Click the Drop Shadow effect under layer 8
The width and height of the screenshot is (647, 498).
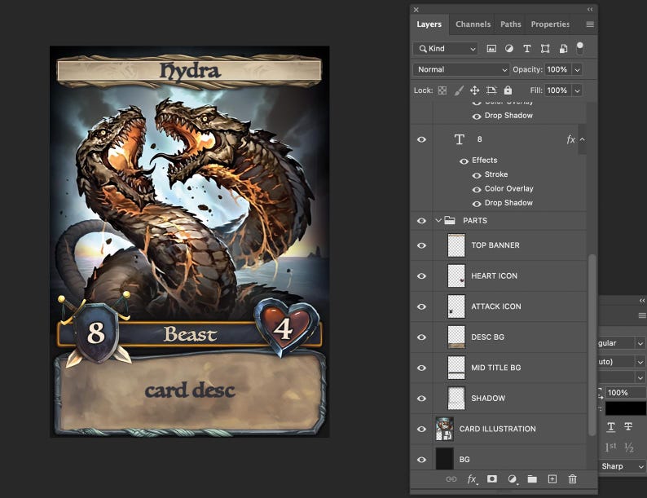tap(508, 203)
